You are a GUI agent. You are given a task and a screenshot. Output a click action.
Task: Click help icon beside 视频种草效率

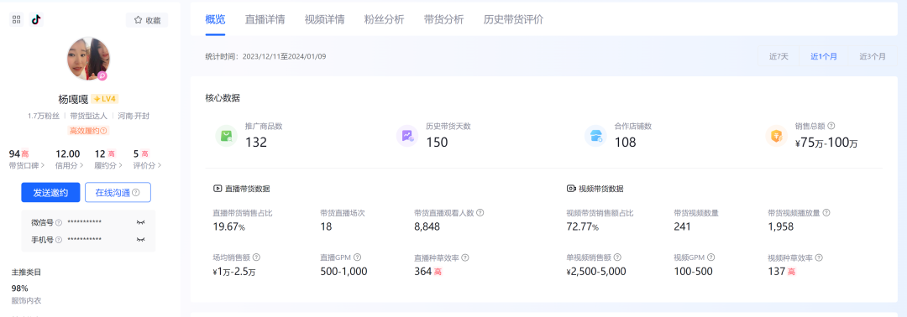pos(819,257)
